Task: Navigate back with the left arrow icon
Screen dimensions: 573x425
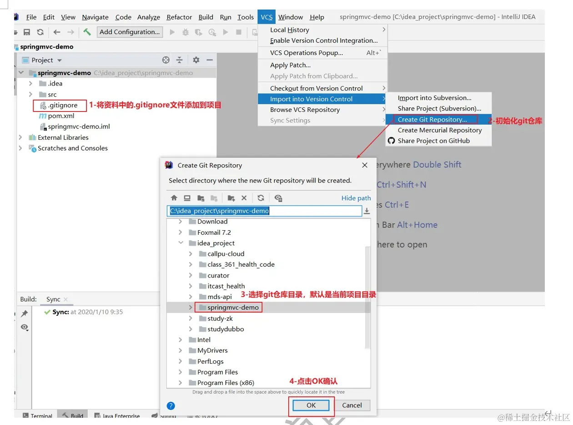Action: click(x=57, y=32)
